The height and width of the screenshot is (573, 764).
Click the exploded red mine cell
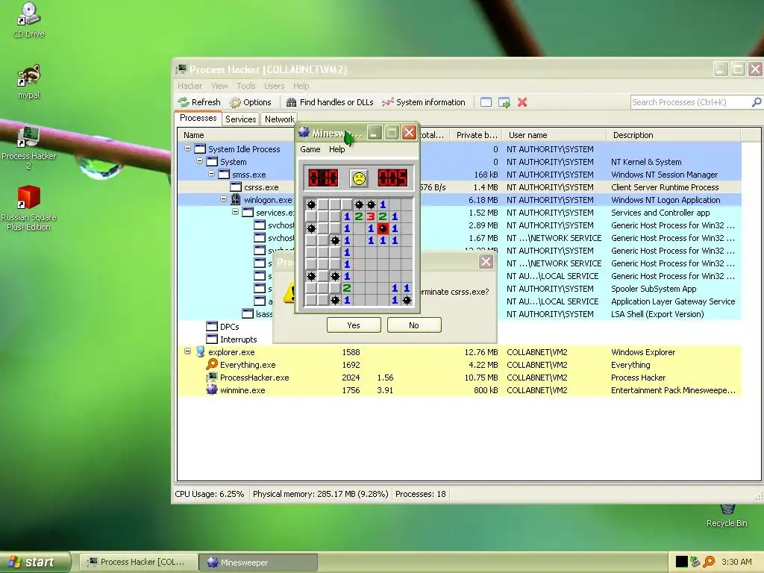[383, 228]
